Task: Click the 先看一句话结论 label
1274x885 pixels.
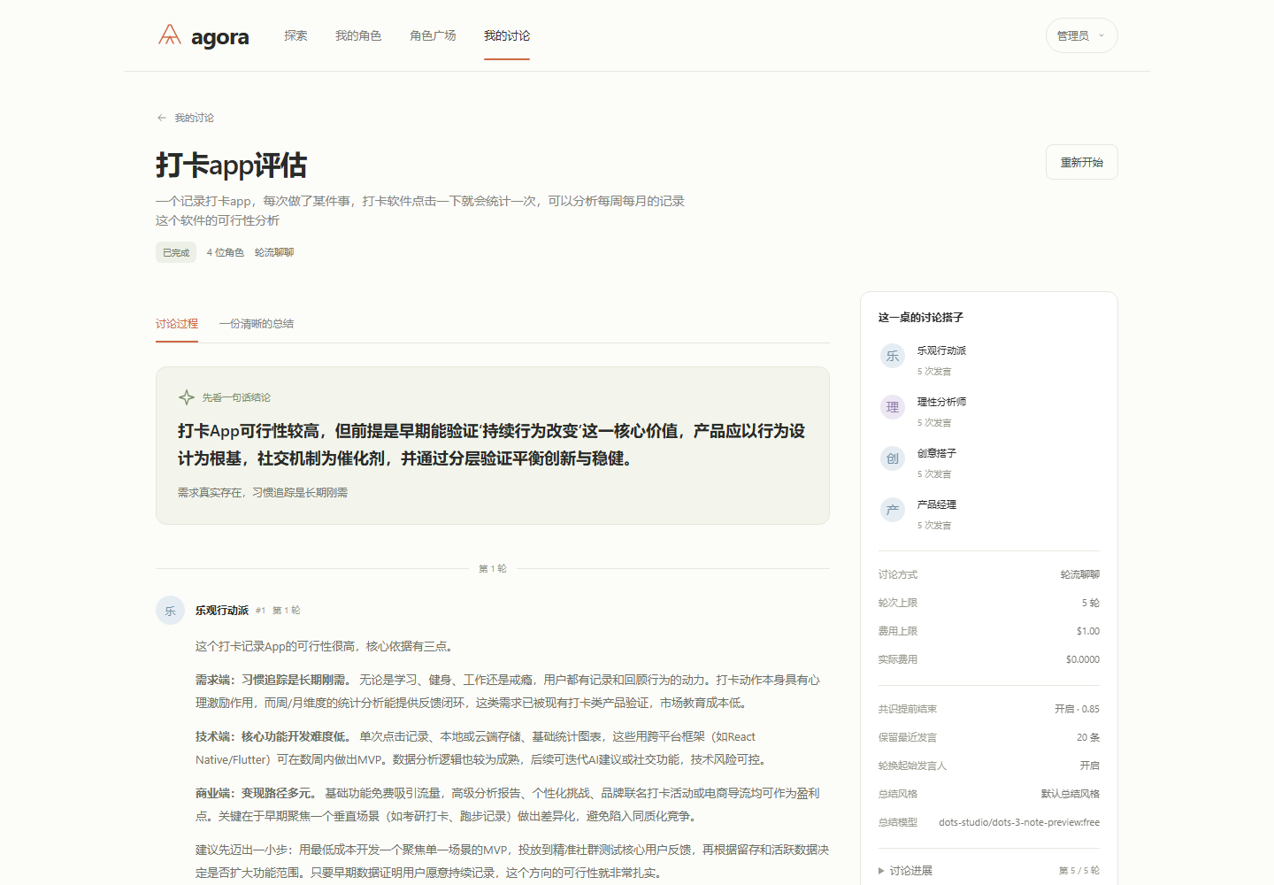Action: point(236,397)
